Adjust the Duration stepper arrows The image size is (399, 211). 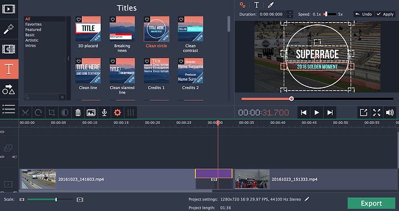pyautogui.click(x=290, y=14)
